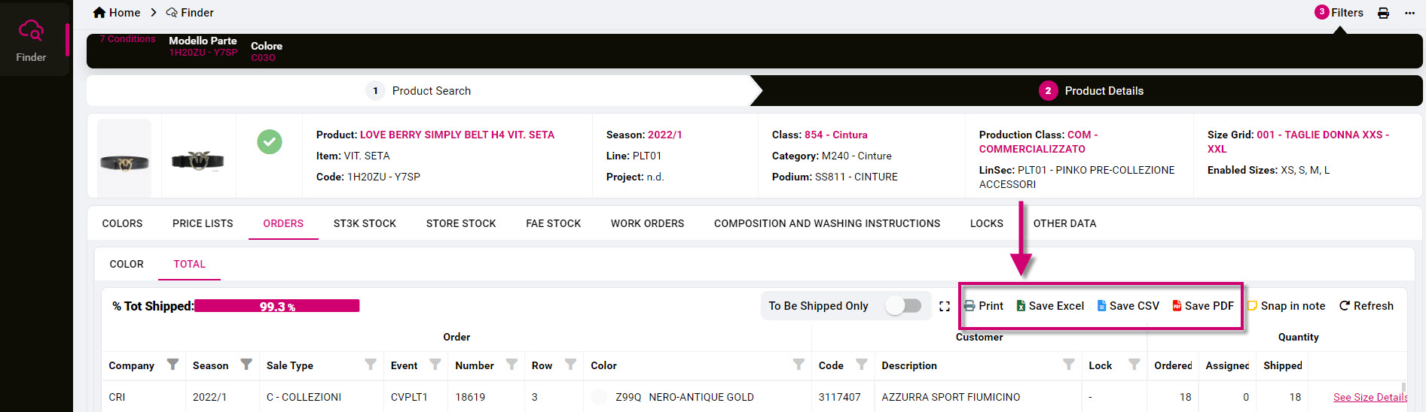Open the Company column filter
This screenshot has width=1426, height=412.
click(173, 365)
